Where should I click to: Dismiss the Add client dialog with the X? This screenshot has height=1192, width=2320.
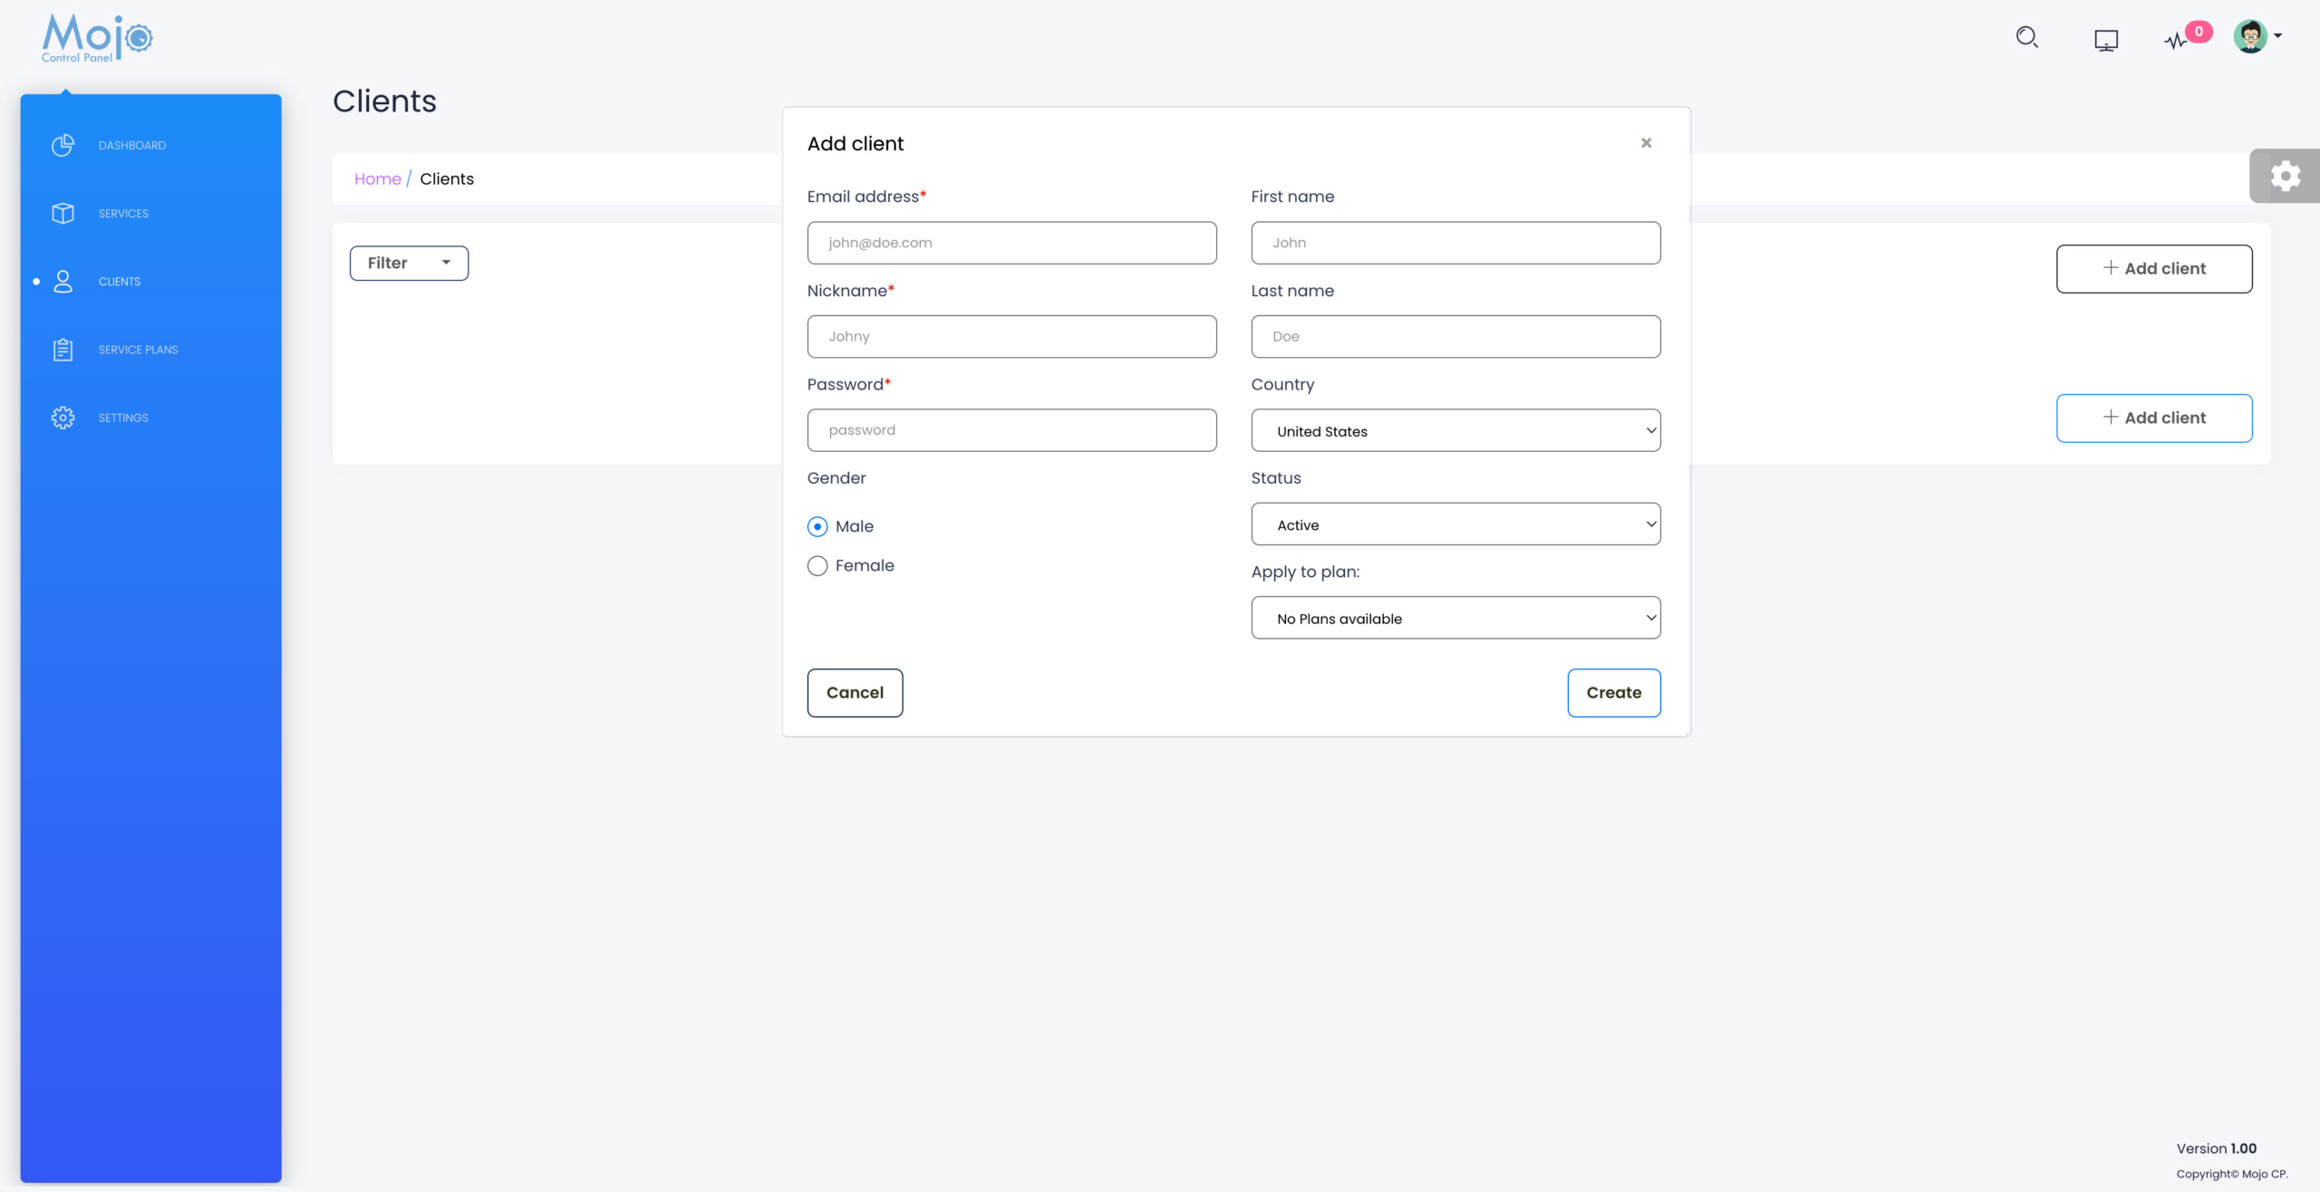point(1646,143)
